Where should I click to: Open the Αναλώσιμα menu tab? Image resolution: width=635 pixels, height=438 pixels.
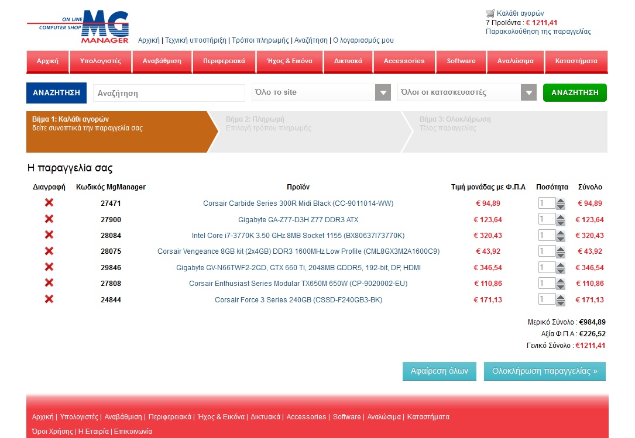coord(516,61)
